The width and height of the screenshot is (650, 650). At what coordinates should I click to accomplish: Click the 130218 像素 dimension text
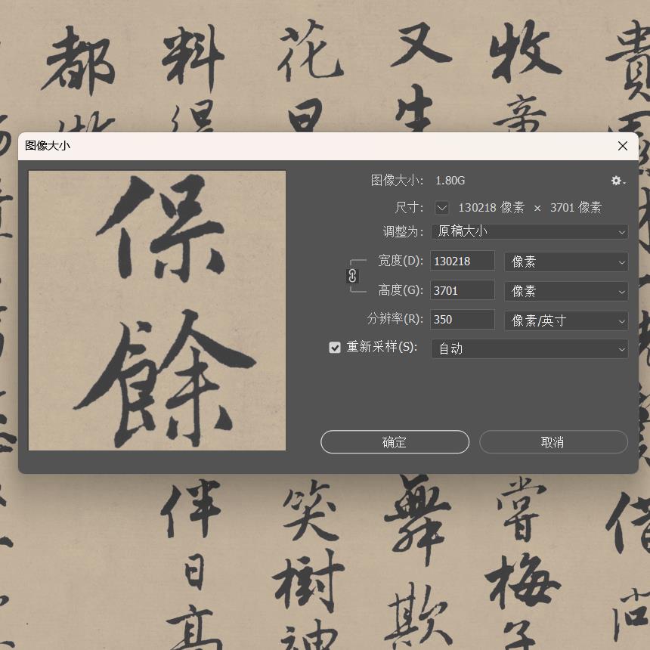click(491, 207)
